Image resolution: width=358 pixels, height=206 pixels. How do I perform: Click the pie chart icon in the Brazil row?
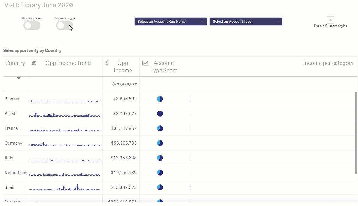(160, 114)
